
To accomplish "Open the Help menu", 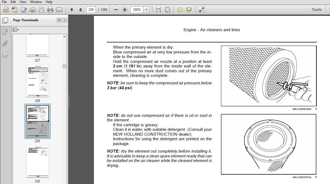I will 49,2.
